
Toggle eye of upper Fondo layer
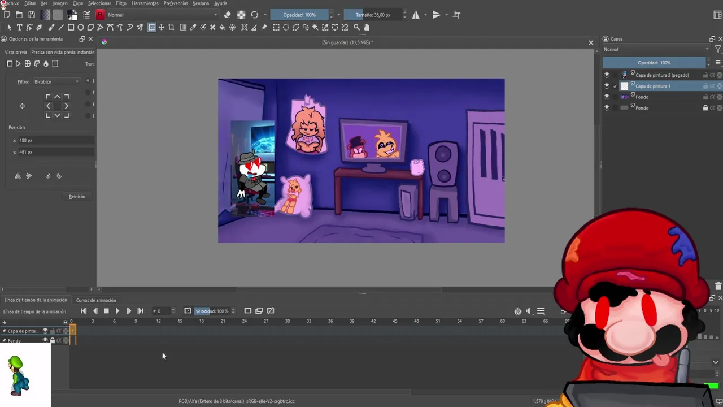(x=607, y=97)
